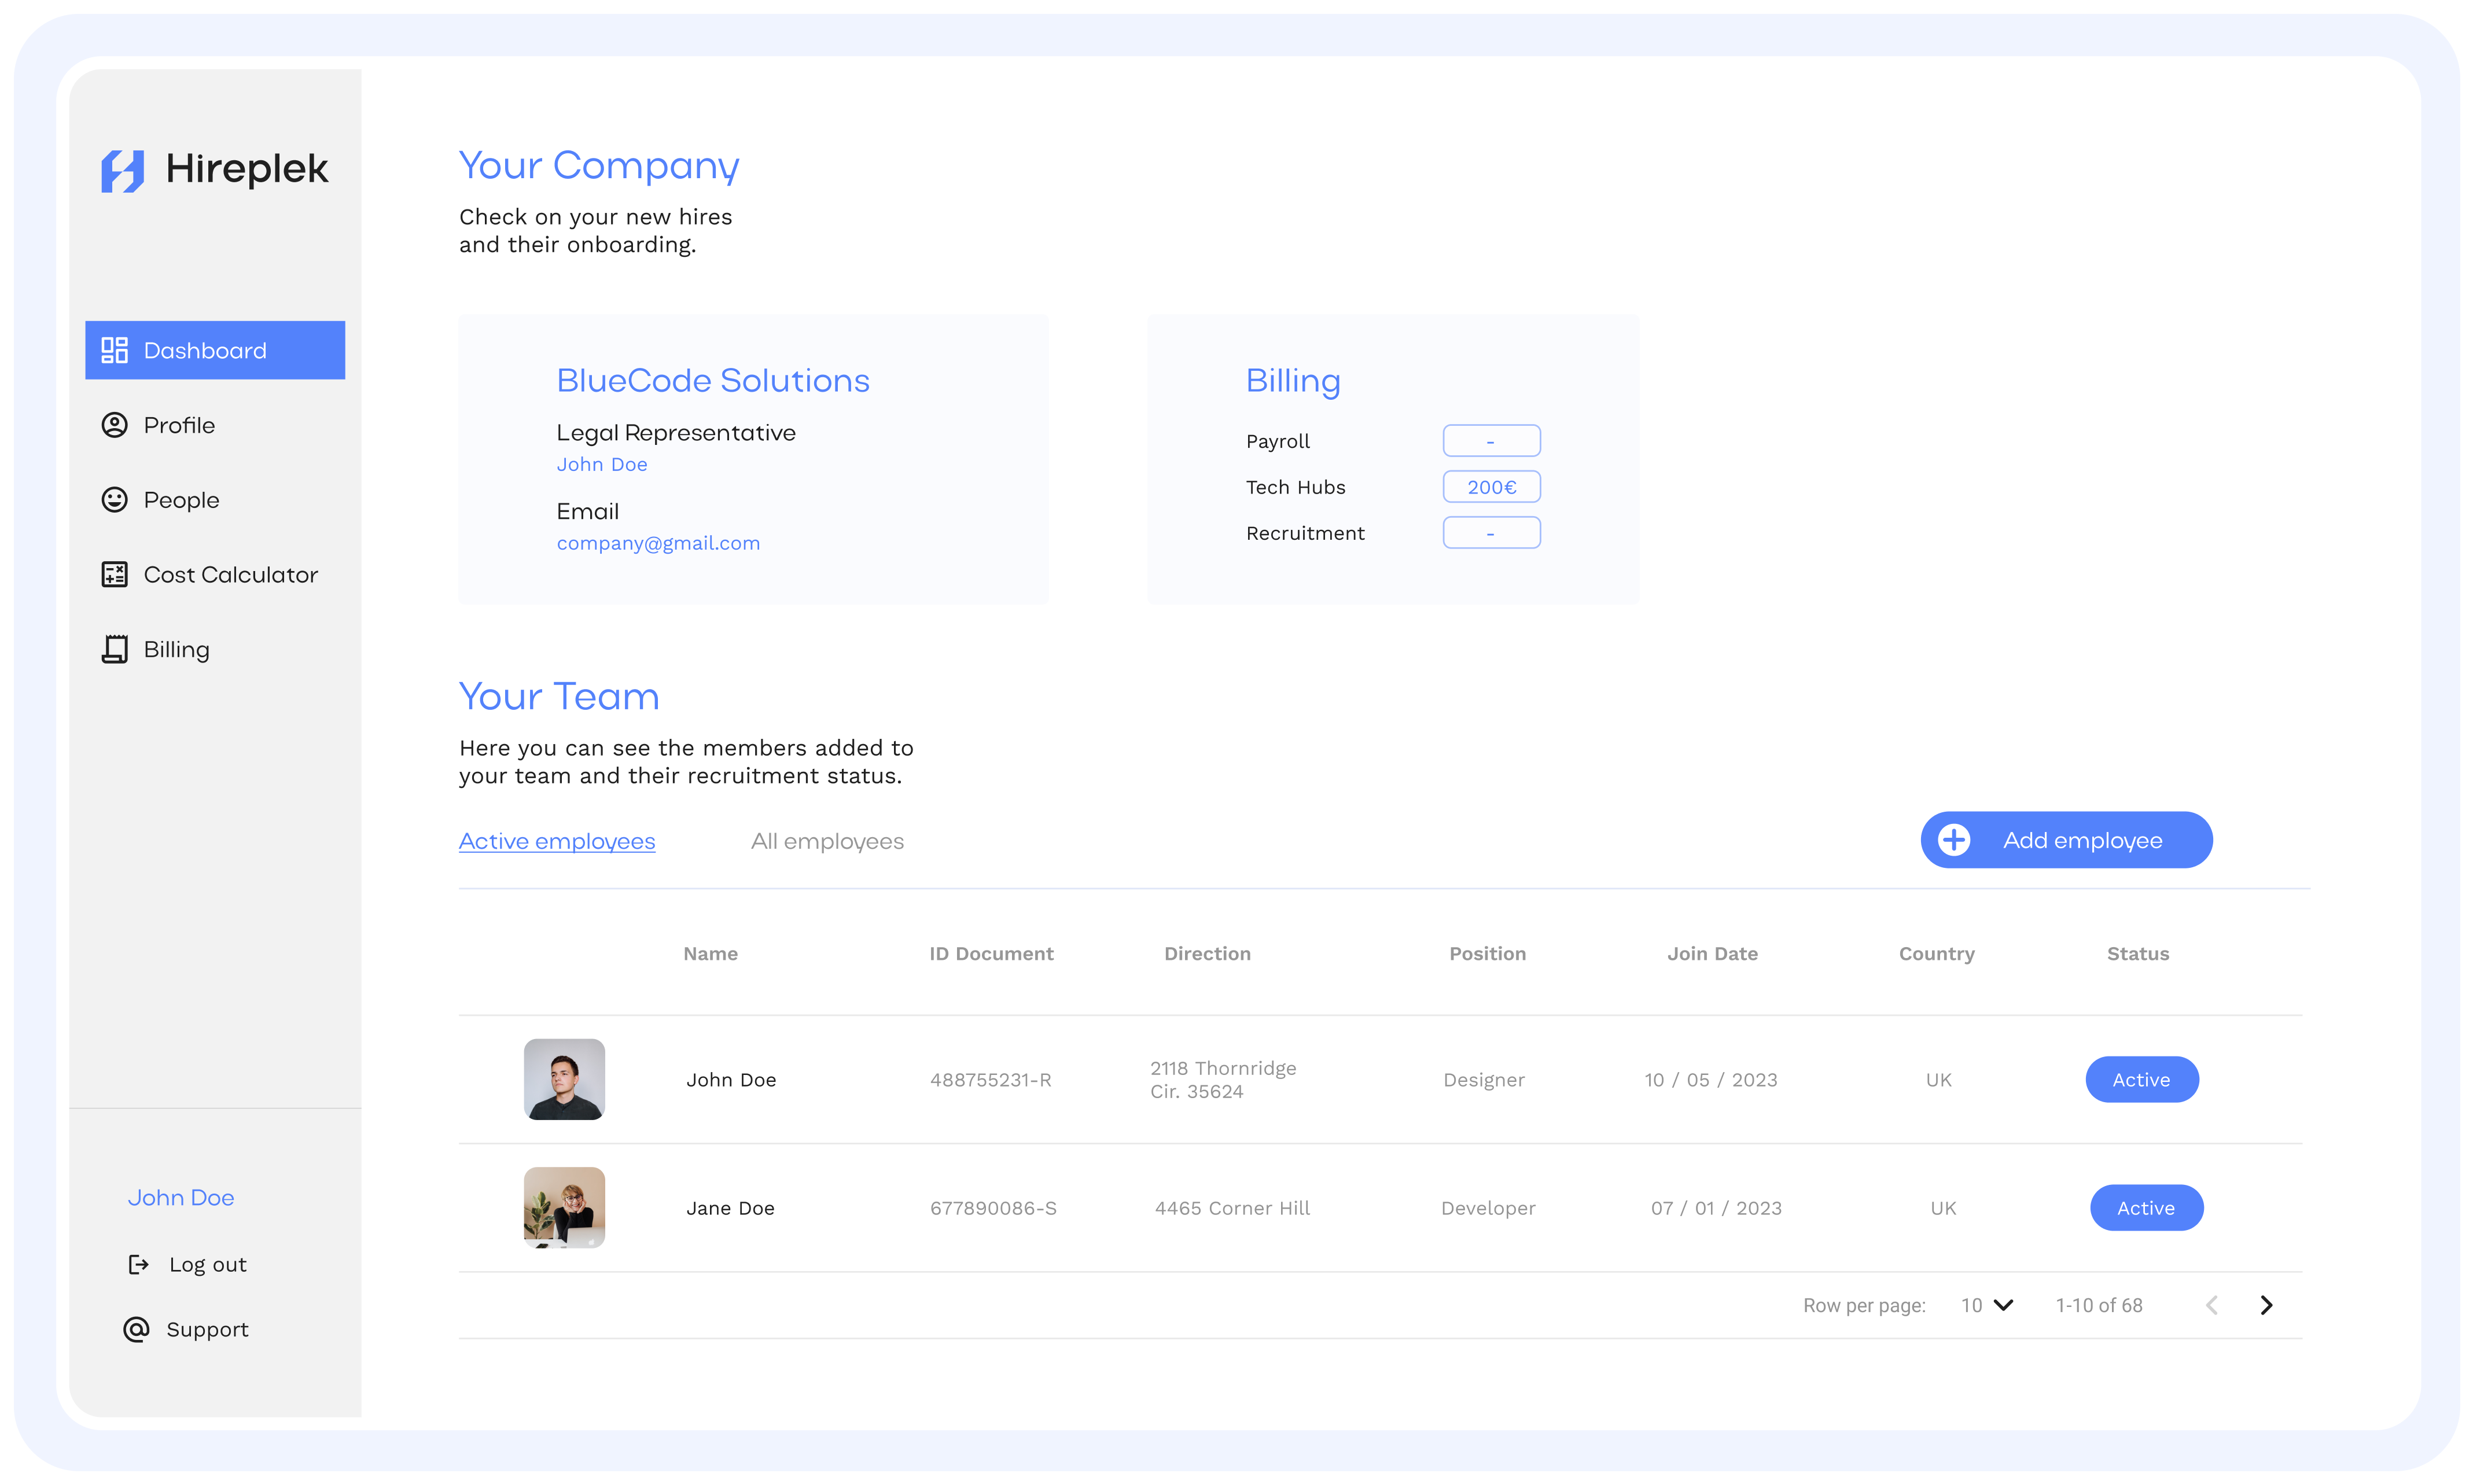
Task: Click Jane Doe name in table row
Action: [x=730, y=1208]
